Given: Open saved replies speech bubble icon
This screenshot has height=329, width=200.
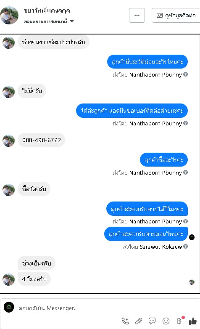Looking at the screenshot, I should pos(152,321).
